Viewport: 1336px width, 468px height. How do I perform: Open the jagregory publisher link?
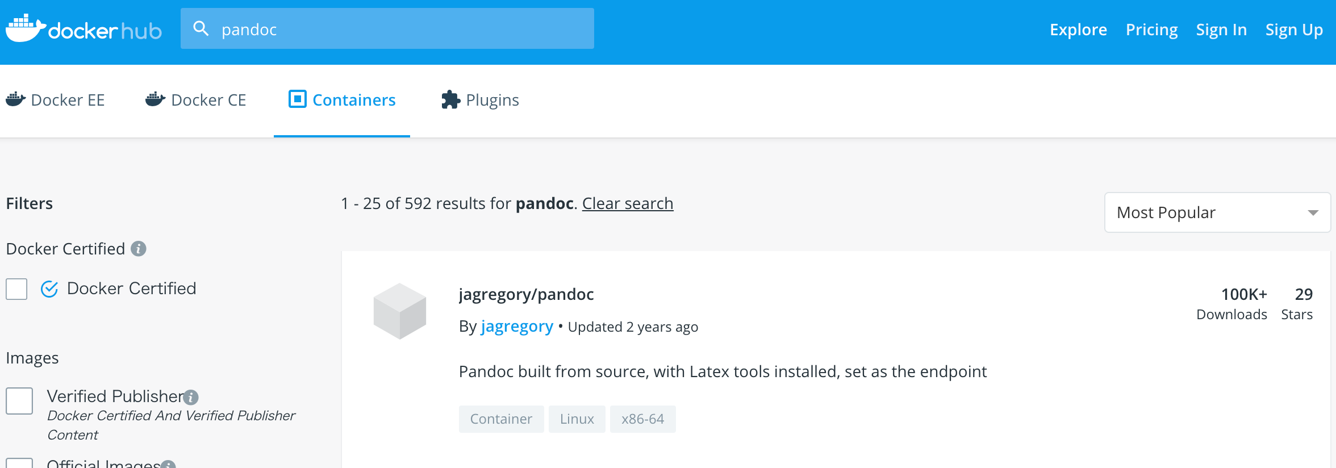[x=517, y=327]
